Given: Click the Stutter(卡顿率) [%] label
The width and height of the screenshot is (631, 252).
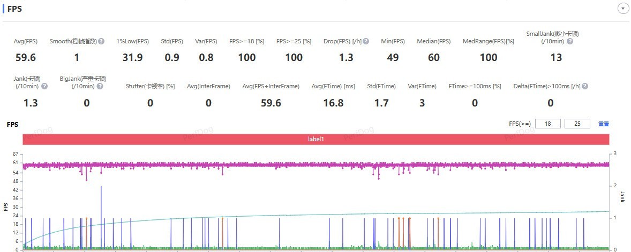Looking at the screenshot, I should pyautogui.click(x=150, y=86).
